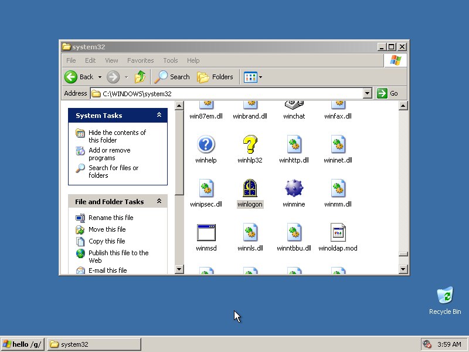This screenshot has height=352, width=469.
Task: Select the winlogon application icon
Action: pos(250,188)
